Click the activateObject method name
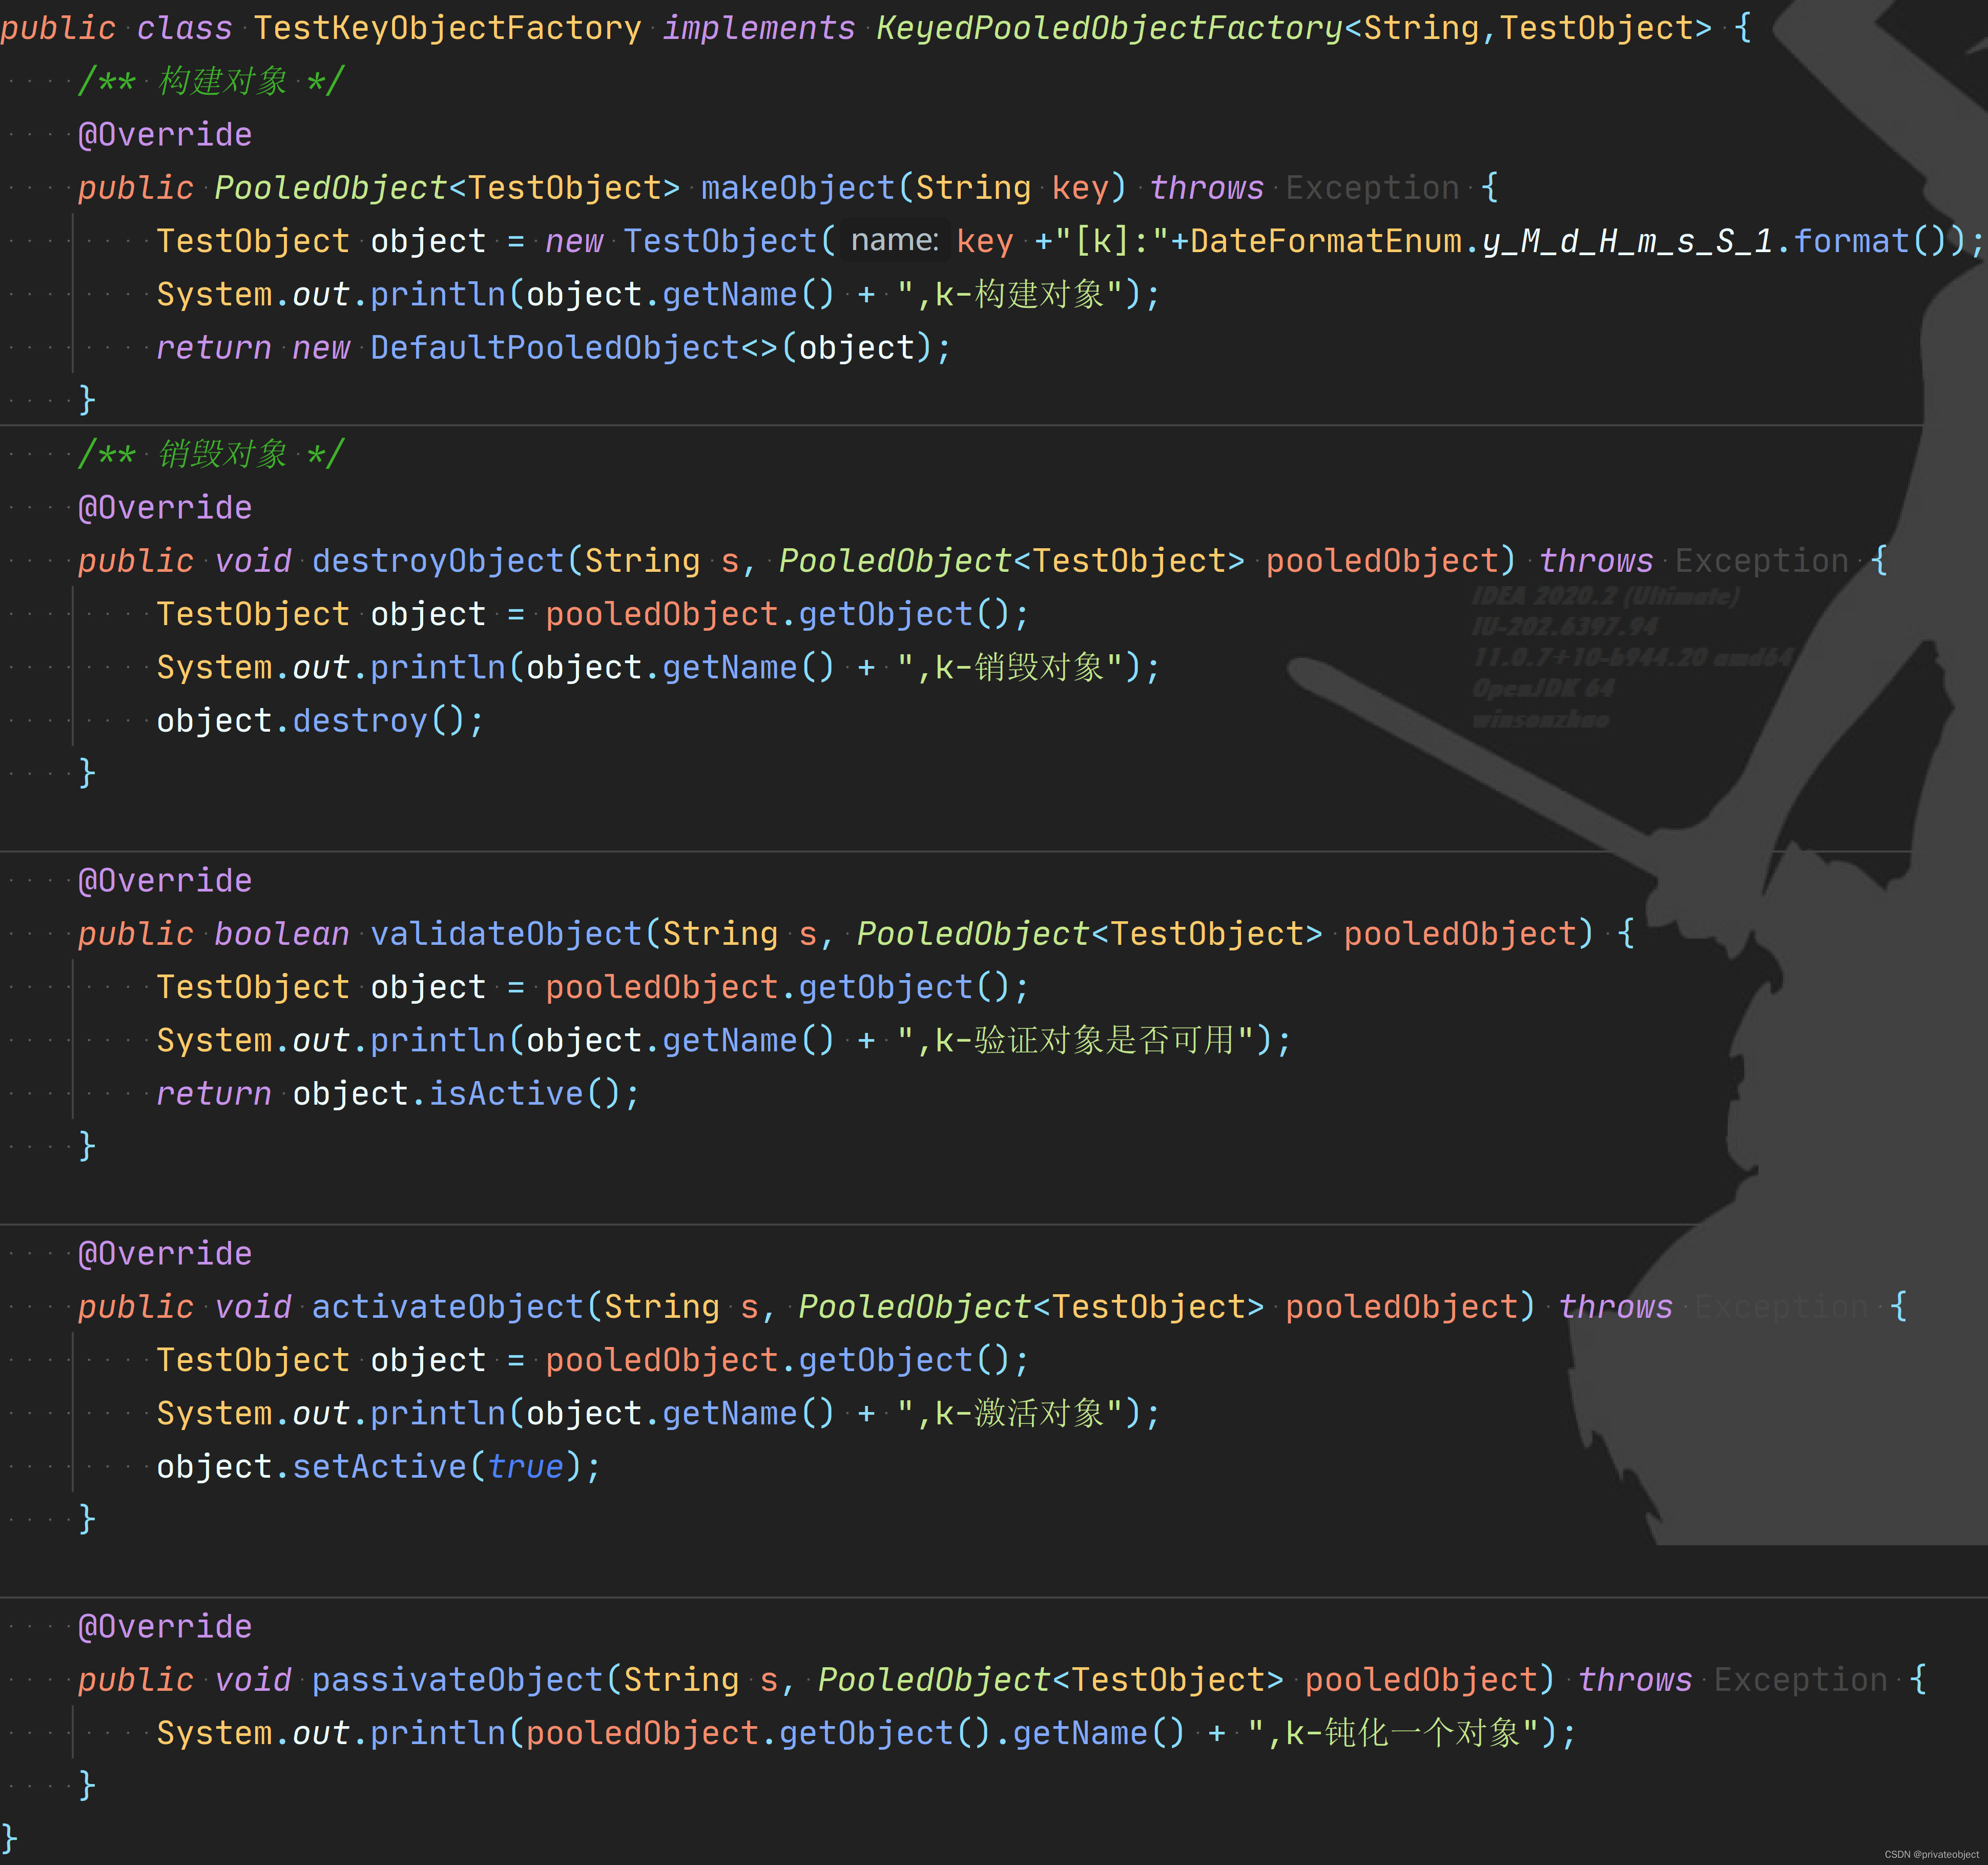The image size is (1988, 1865). (x=448, y=1307)
